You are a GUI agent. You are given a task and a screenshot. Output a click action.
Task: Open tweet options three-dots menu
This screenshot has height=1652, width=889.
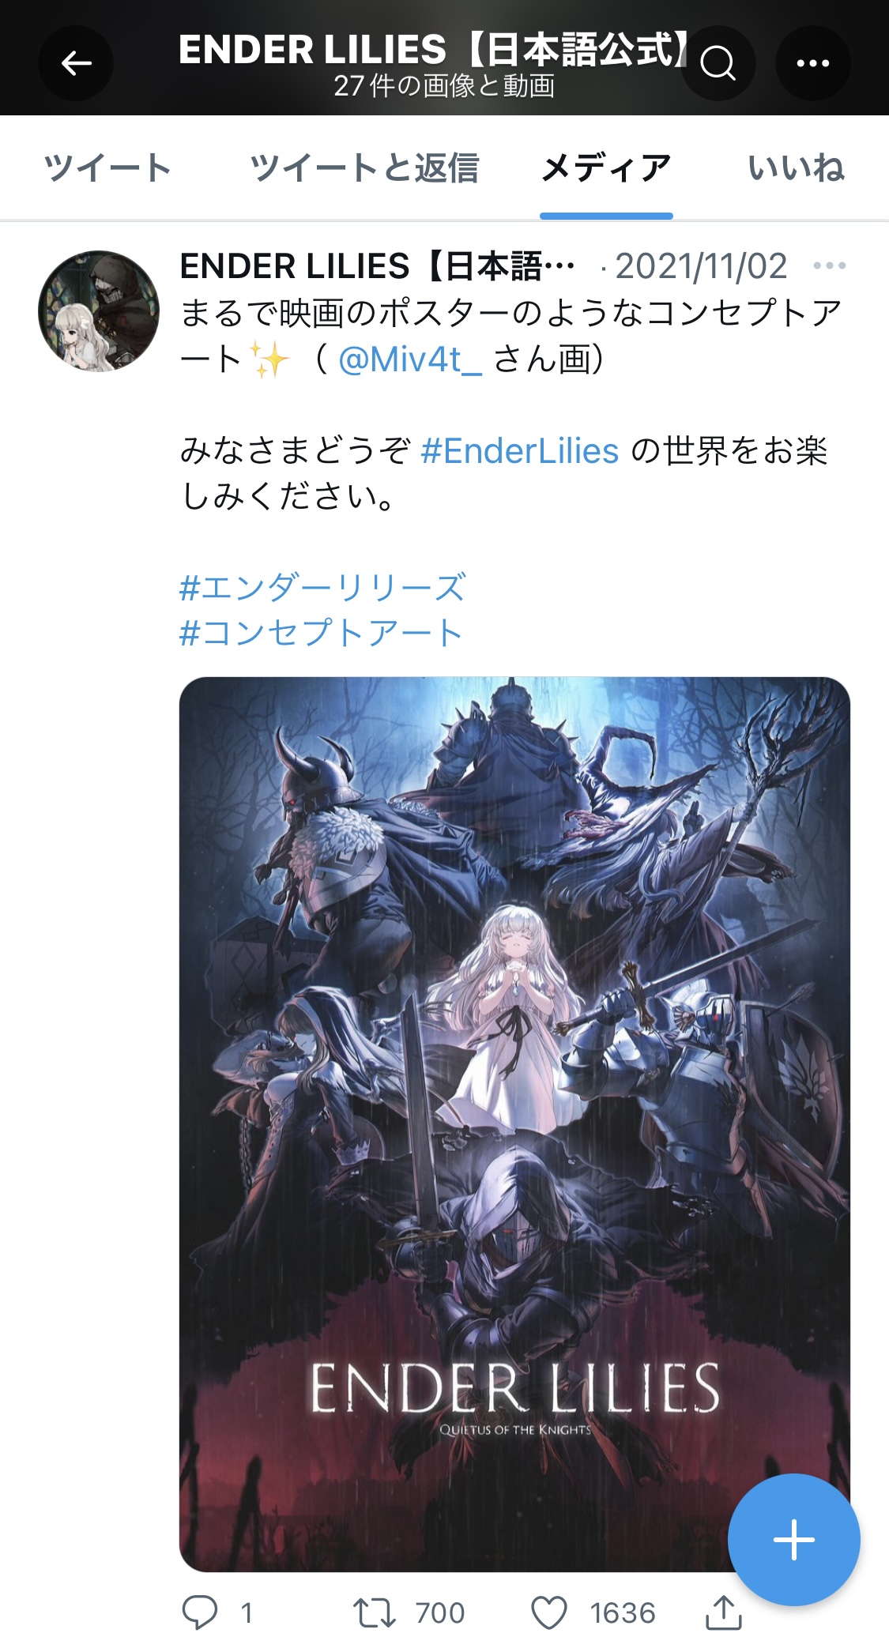click(830, 265)
